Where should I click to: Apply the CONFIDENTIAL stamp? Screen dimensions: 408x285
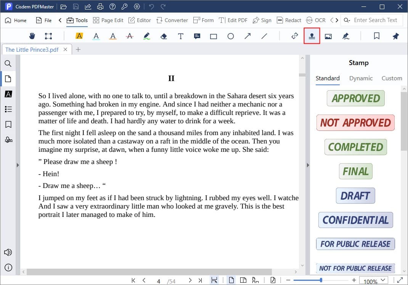[x=355, y=220]
